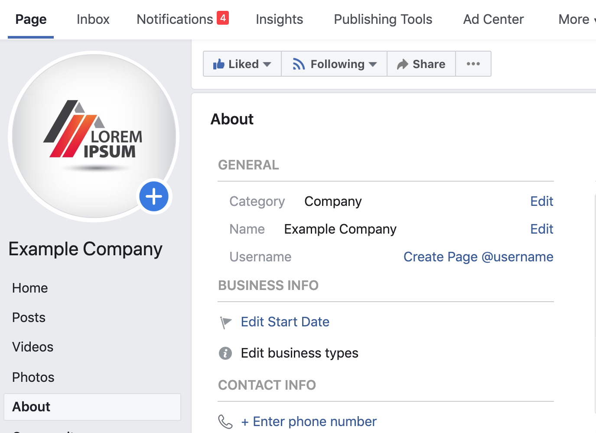Click + Enter phone number
Viewport: 596px width, 433px height.
[309, 421]
